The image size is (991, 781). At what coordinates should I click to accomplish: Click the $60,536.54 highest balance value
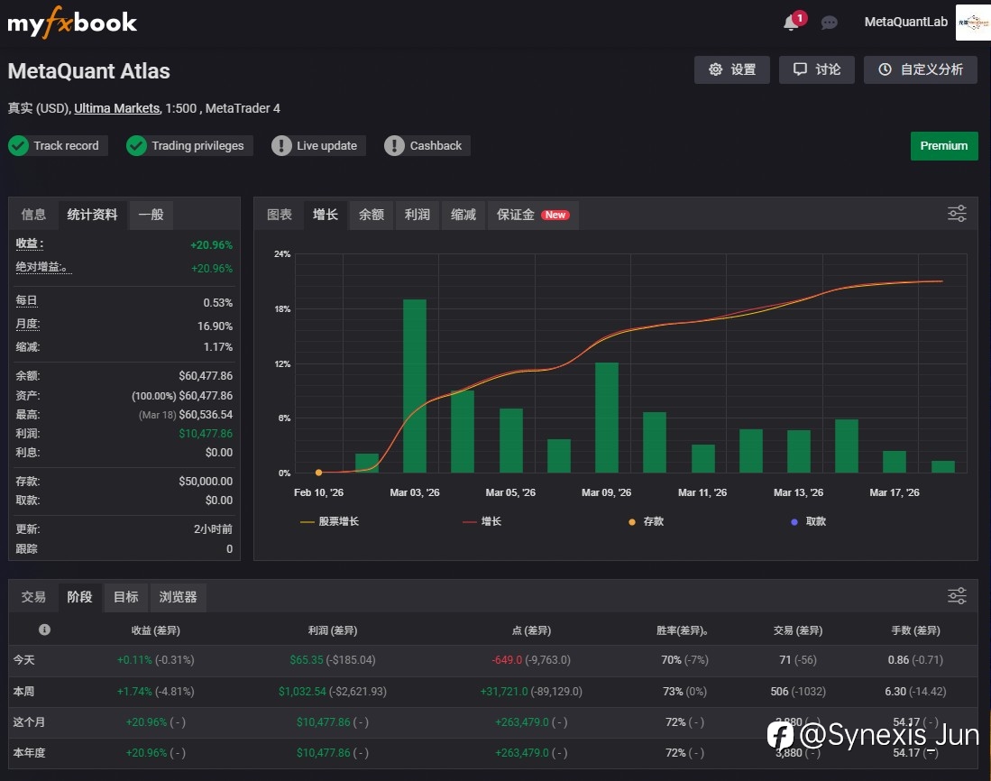tap(206, 415)
